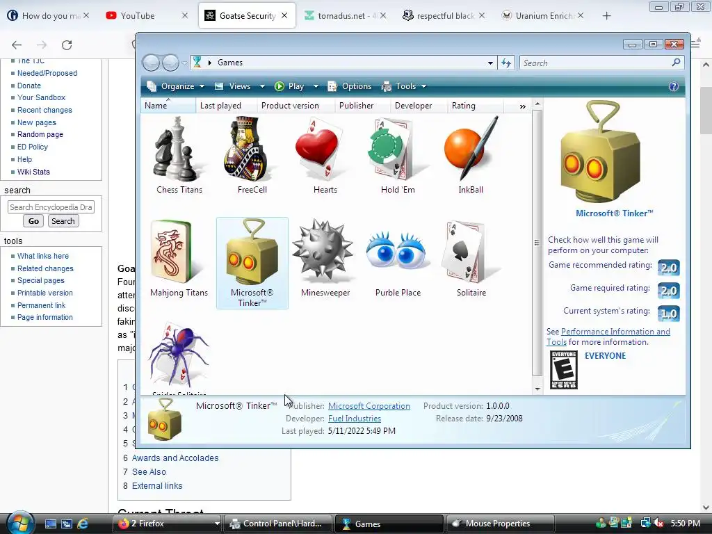The height and width of the screenshot is (534, 712).
Task: Open the Windows Start orb
Action: [20, 523]
